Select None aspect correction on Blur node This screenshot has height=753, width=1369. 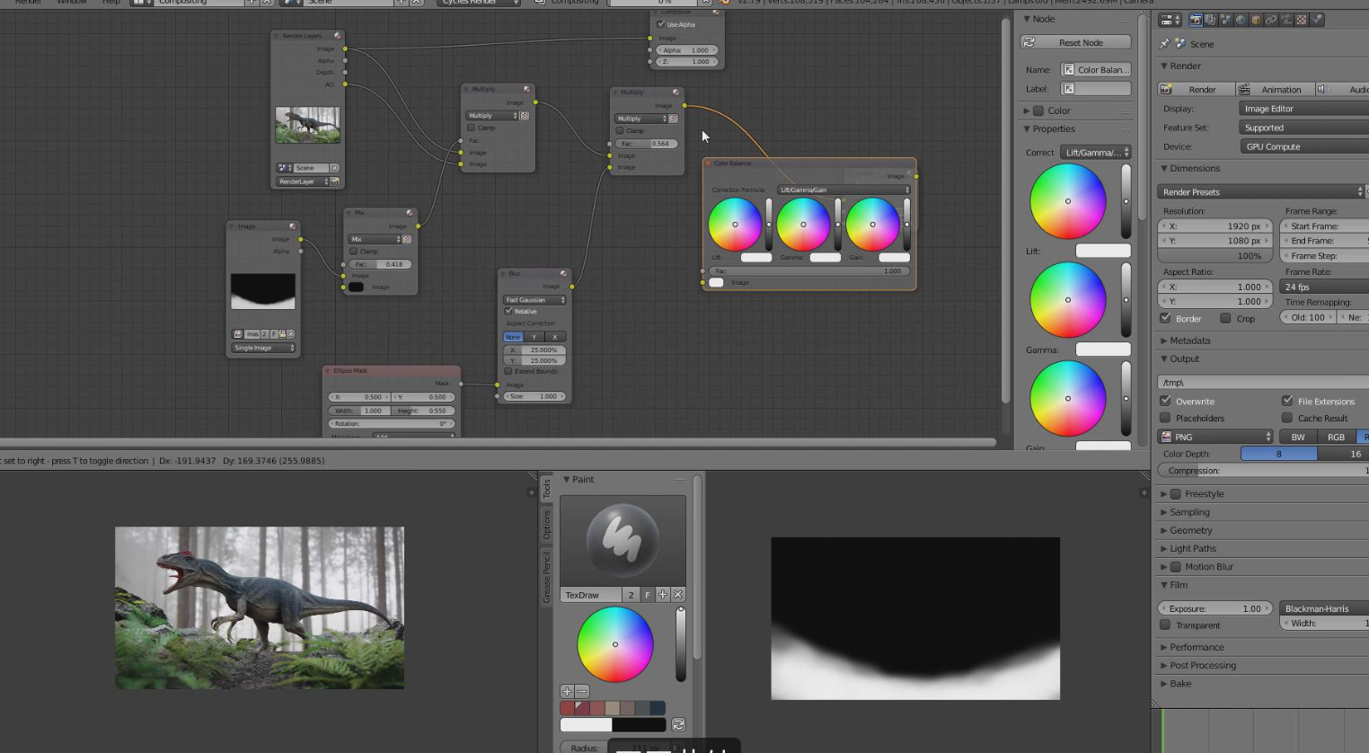click(x=513, y=337)
